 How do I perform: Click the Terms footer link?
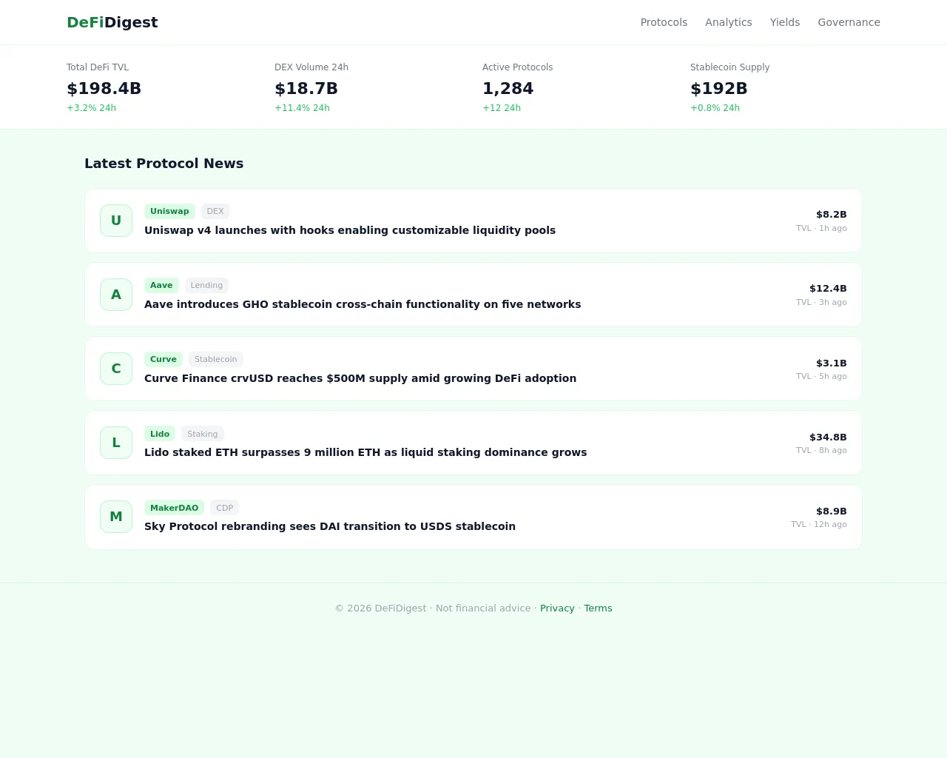tap(598, 608)
